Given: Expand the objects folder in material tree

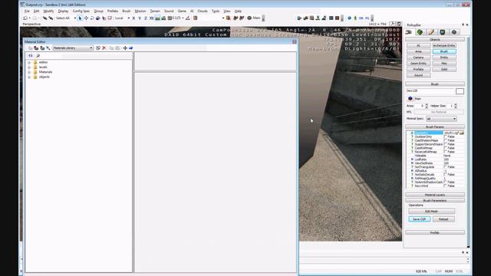Looking at the screenshot, I should (x=29, y=77).
